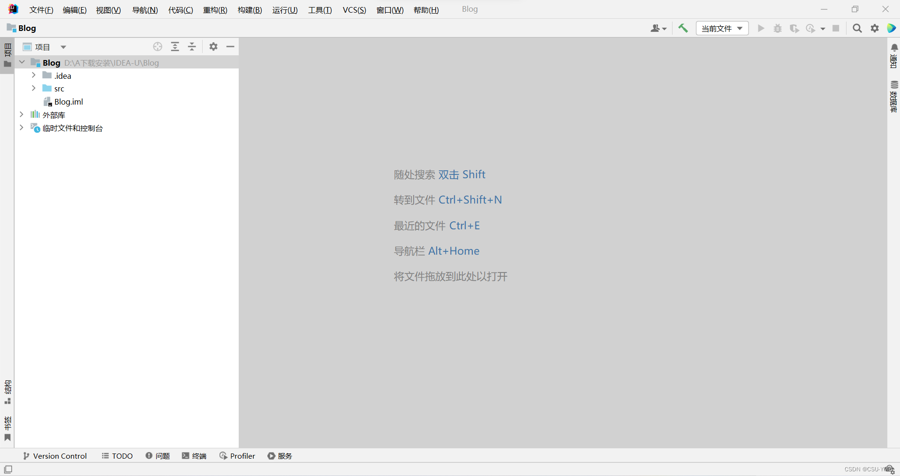Toggle the 数据库 panel

(894, 96)
